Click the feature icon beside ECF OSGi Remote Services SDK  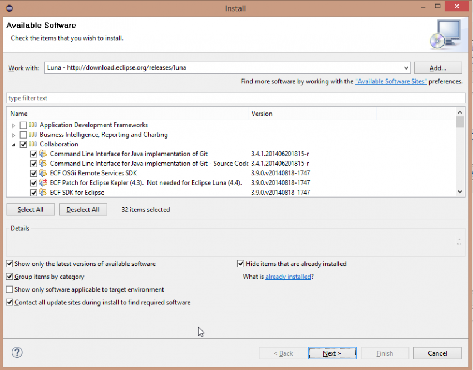coord(43,173)
